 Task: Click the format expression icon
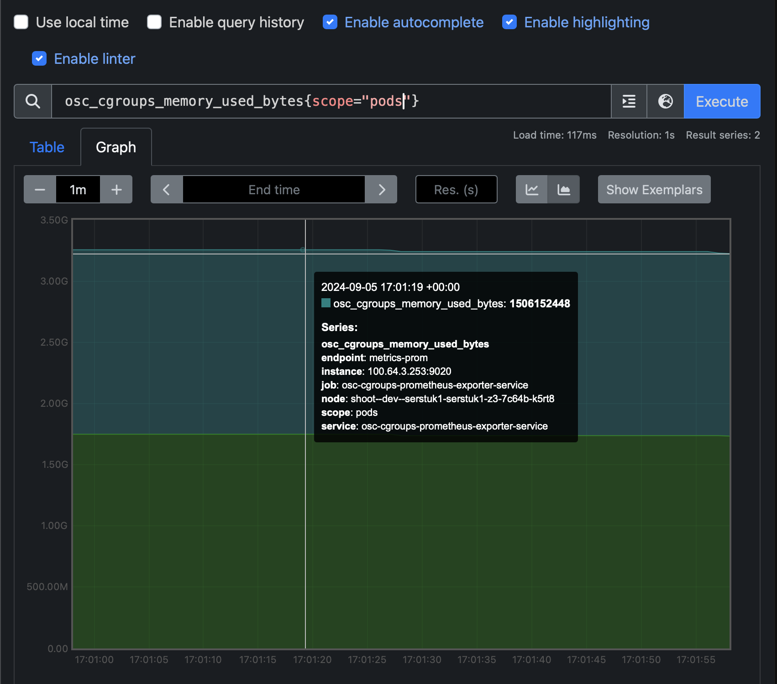pyautogui.click(x=629, y=101)
